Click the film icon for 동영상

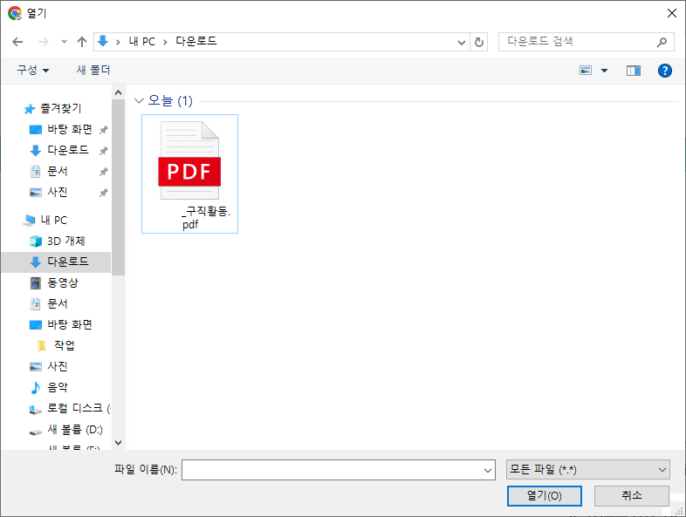36,283
